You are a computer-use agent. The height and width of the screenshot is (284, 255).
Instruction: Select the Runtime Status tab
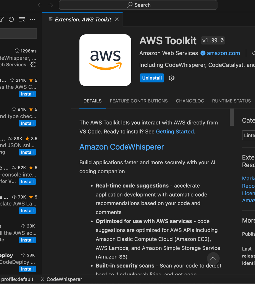231,101
